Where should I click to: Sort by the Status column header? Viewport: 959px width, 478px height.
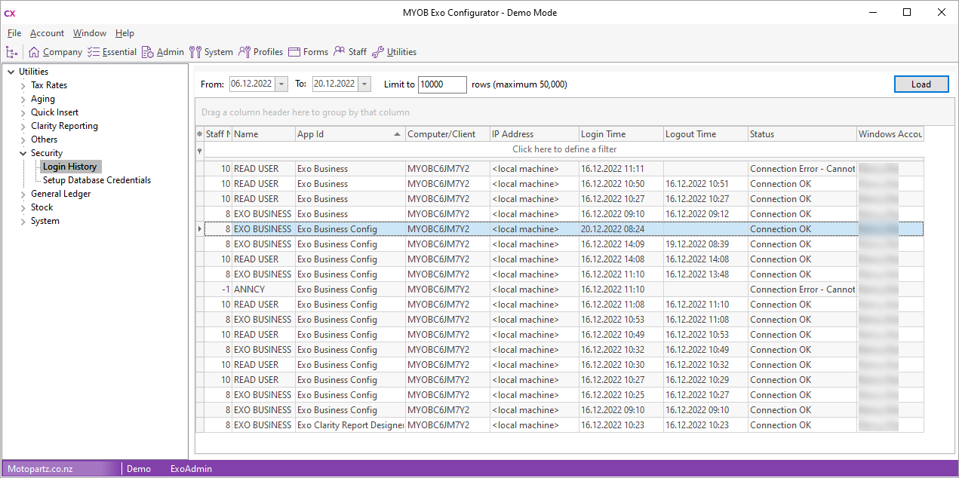click(x=802, y=134)
